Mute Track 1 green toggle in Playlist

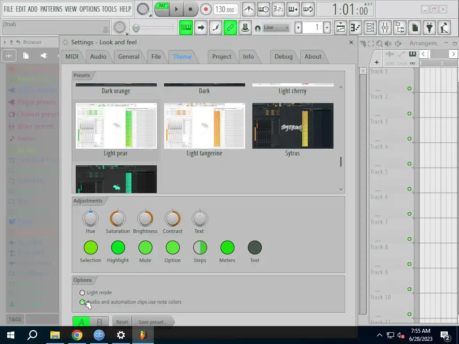click(x=409, y=88)
